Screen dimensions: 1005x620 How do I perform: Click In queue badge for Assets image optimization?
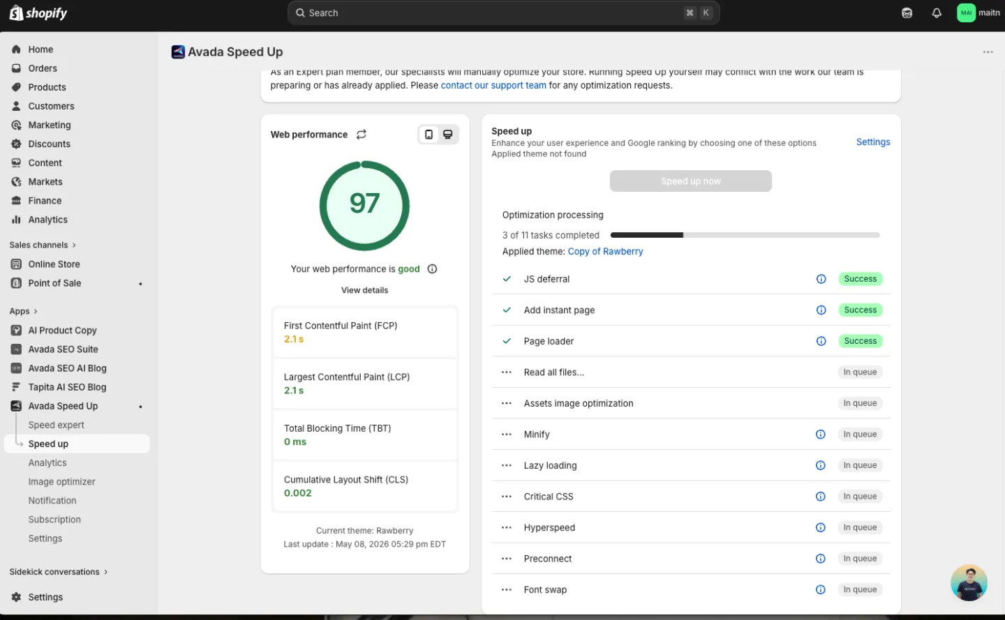pyautogui.click(x=860, y=403)
